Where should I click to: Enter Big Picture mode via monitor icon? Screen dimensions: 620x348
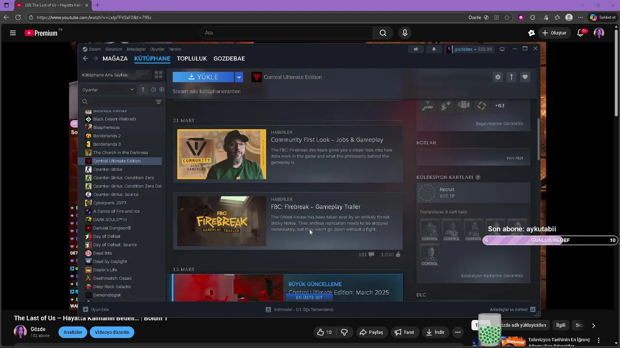pos(502,49)
